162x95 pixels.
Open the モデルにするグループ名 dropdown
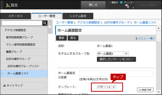[113, 54]
